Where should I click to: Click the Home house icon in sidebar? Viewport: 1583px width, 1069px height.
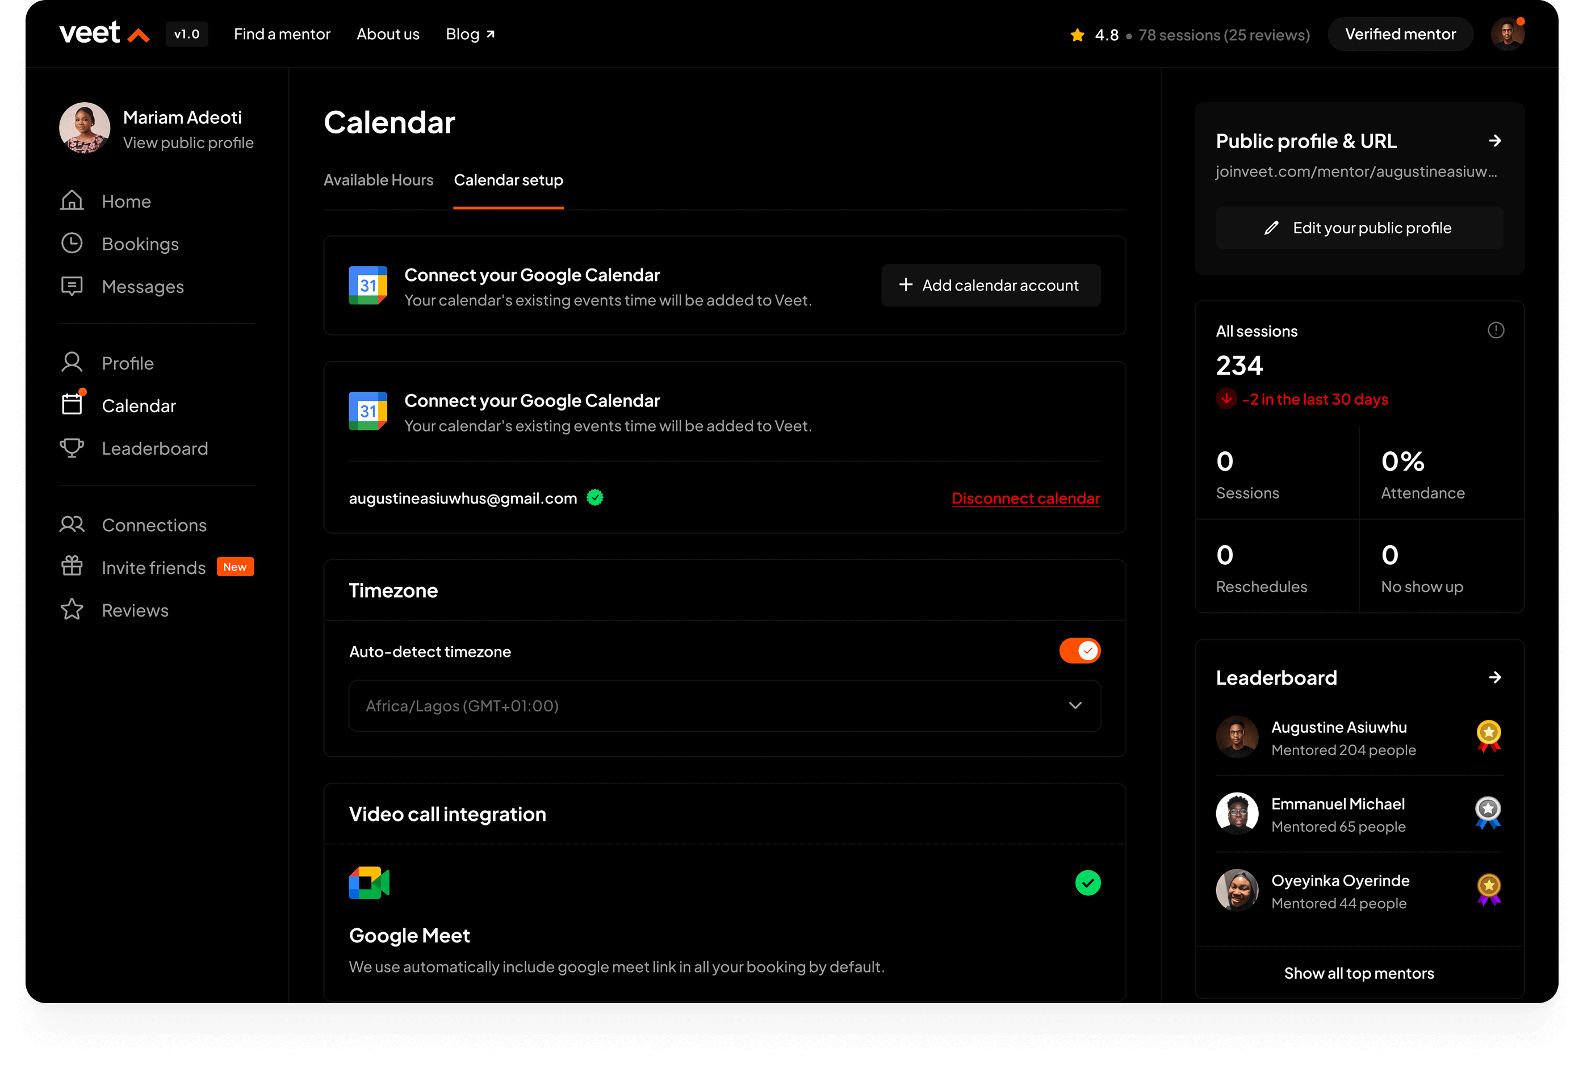(x=72, y=201)
